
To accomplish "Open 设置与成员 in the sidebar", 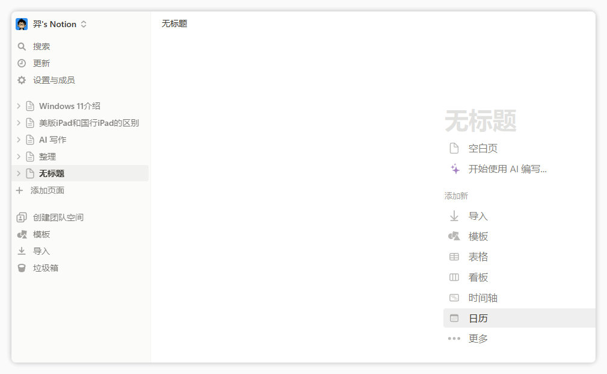I will point(54,80).
